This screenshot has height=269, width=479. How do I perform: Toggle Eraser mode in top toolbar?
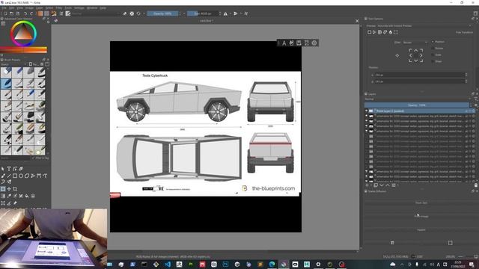coord(125,13)
